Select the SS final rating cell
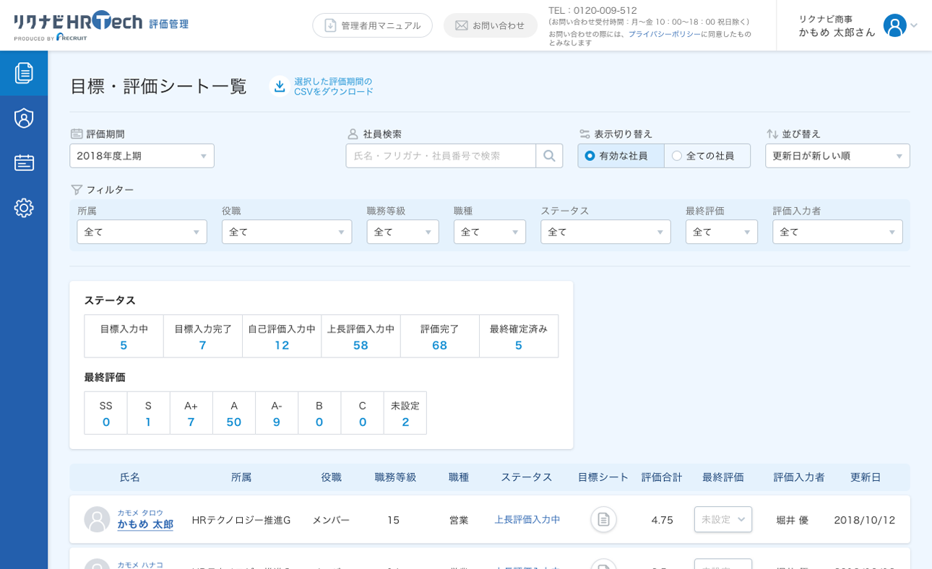The image size is (932, 569). click(106, 413)
